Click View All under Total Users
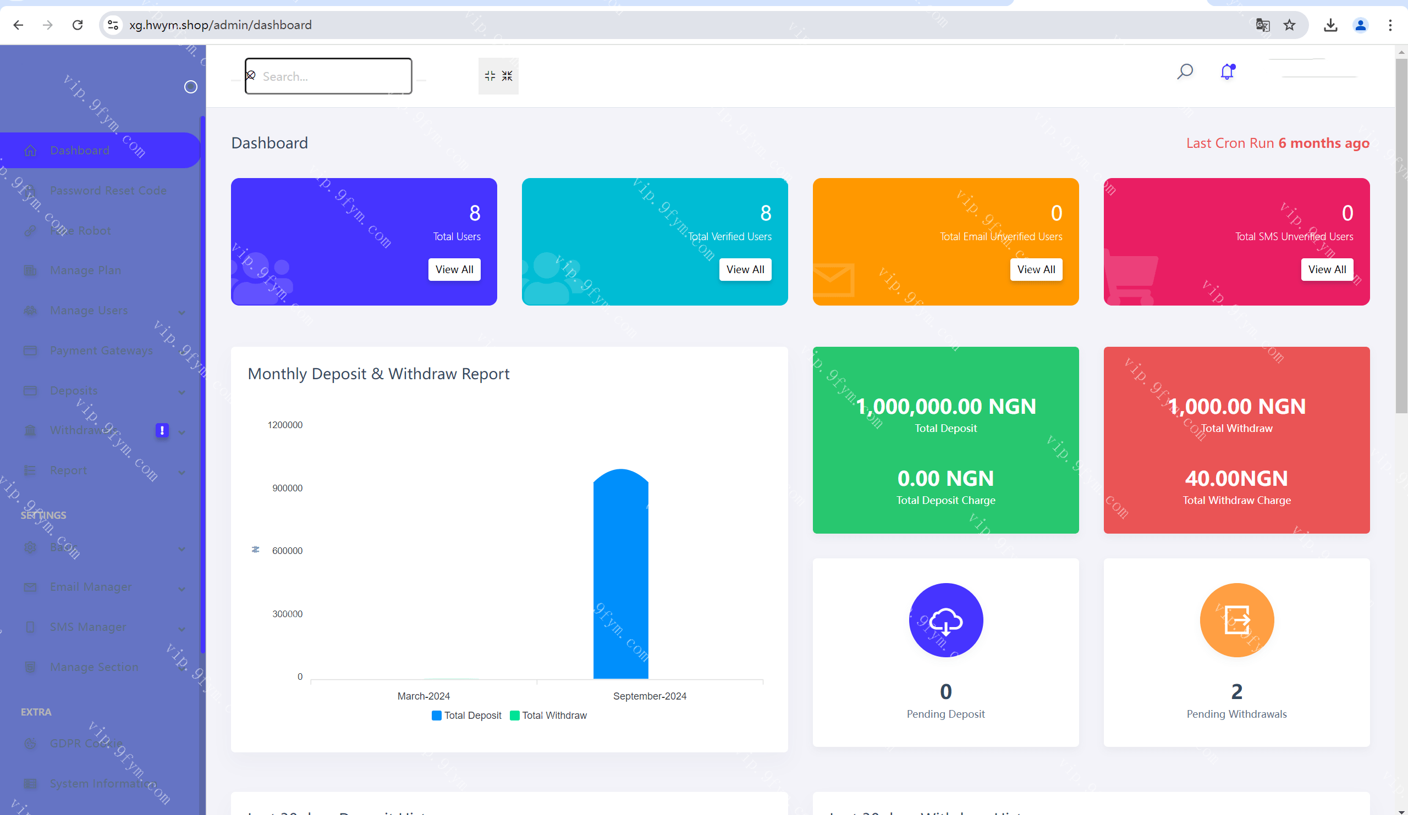The image size is (1408, 815). 454,270
